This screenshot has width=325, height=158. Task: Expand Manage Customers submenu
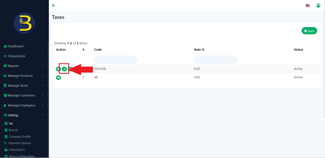coord(21,95)
